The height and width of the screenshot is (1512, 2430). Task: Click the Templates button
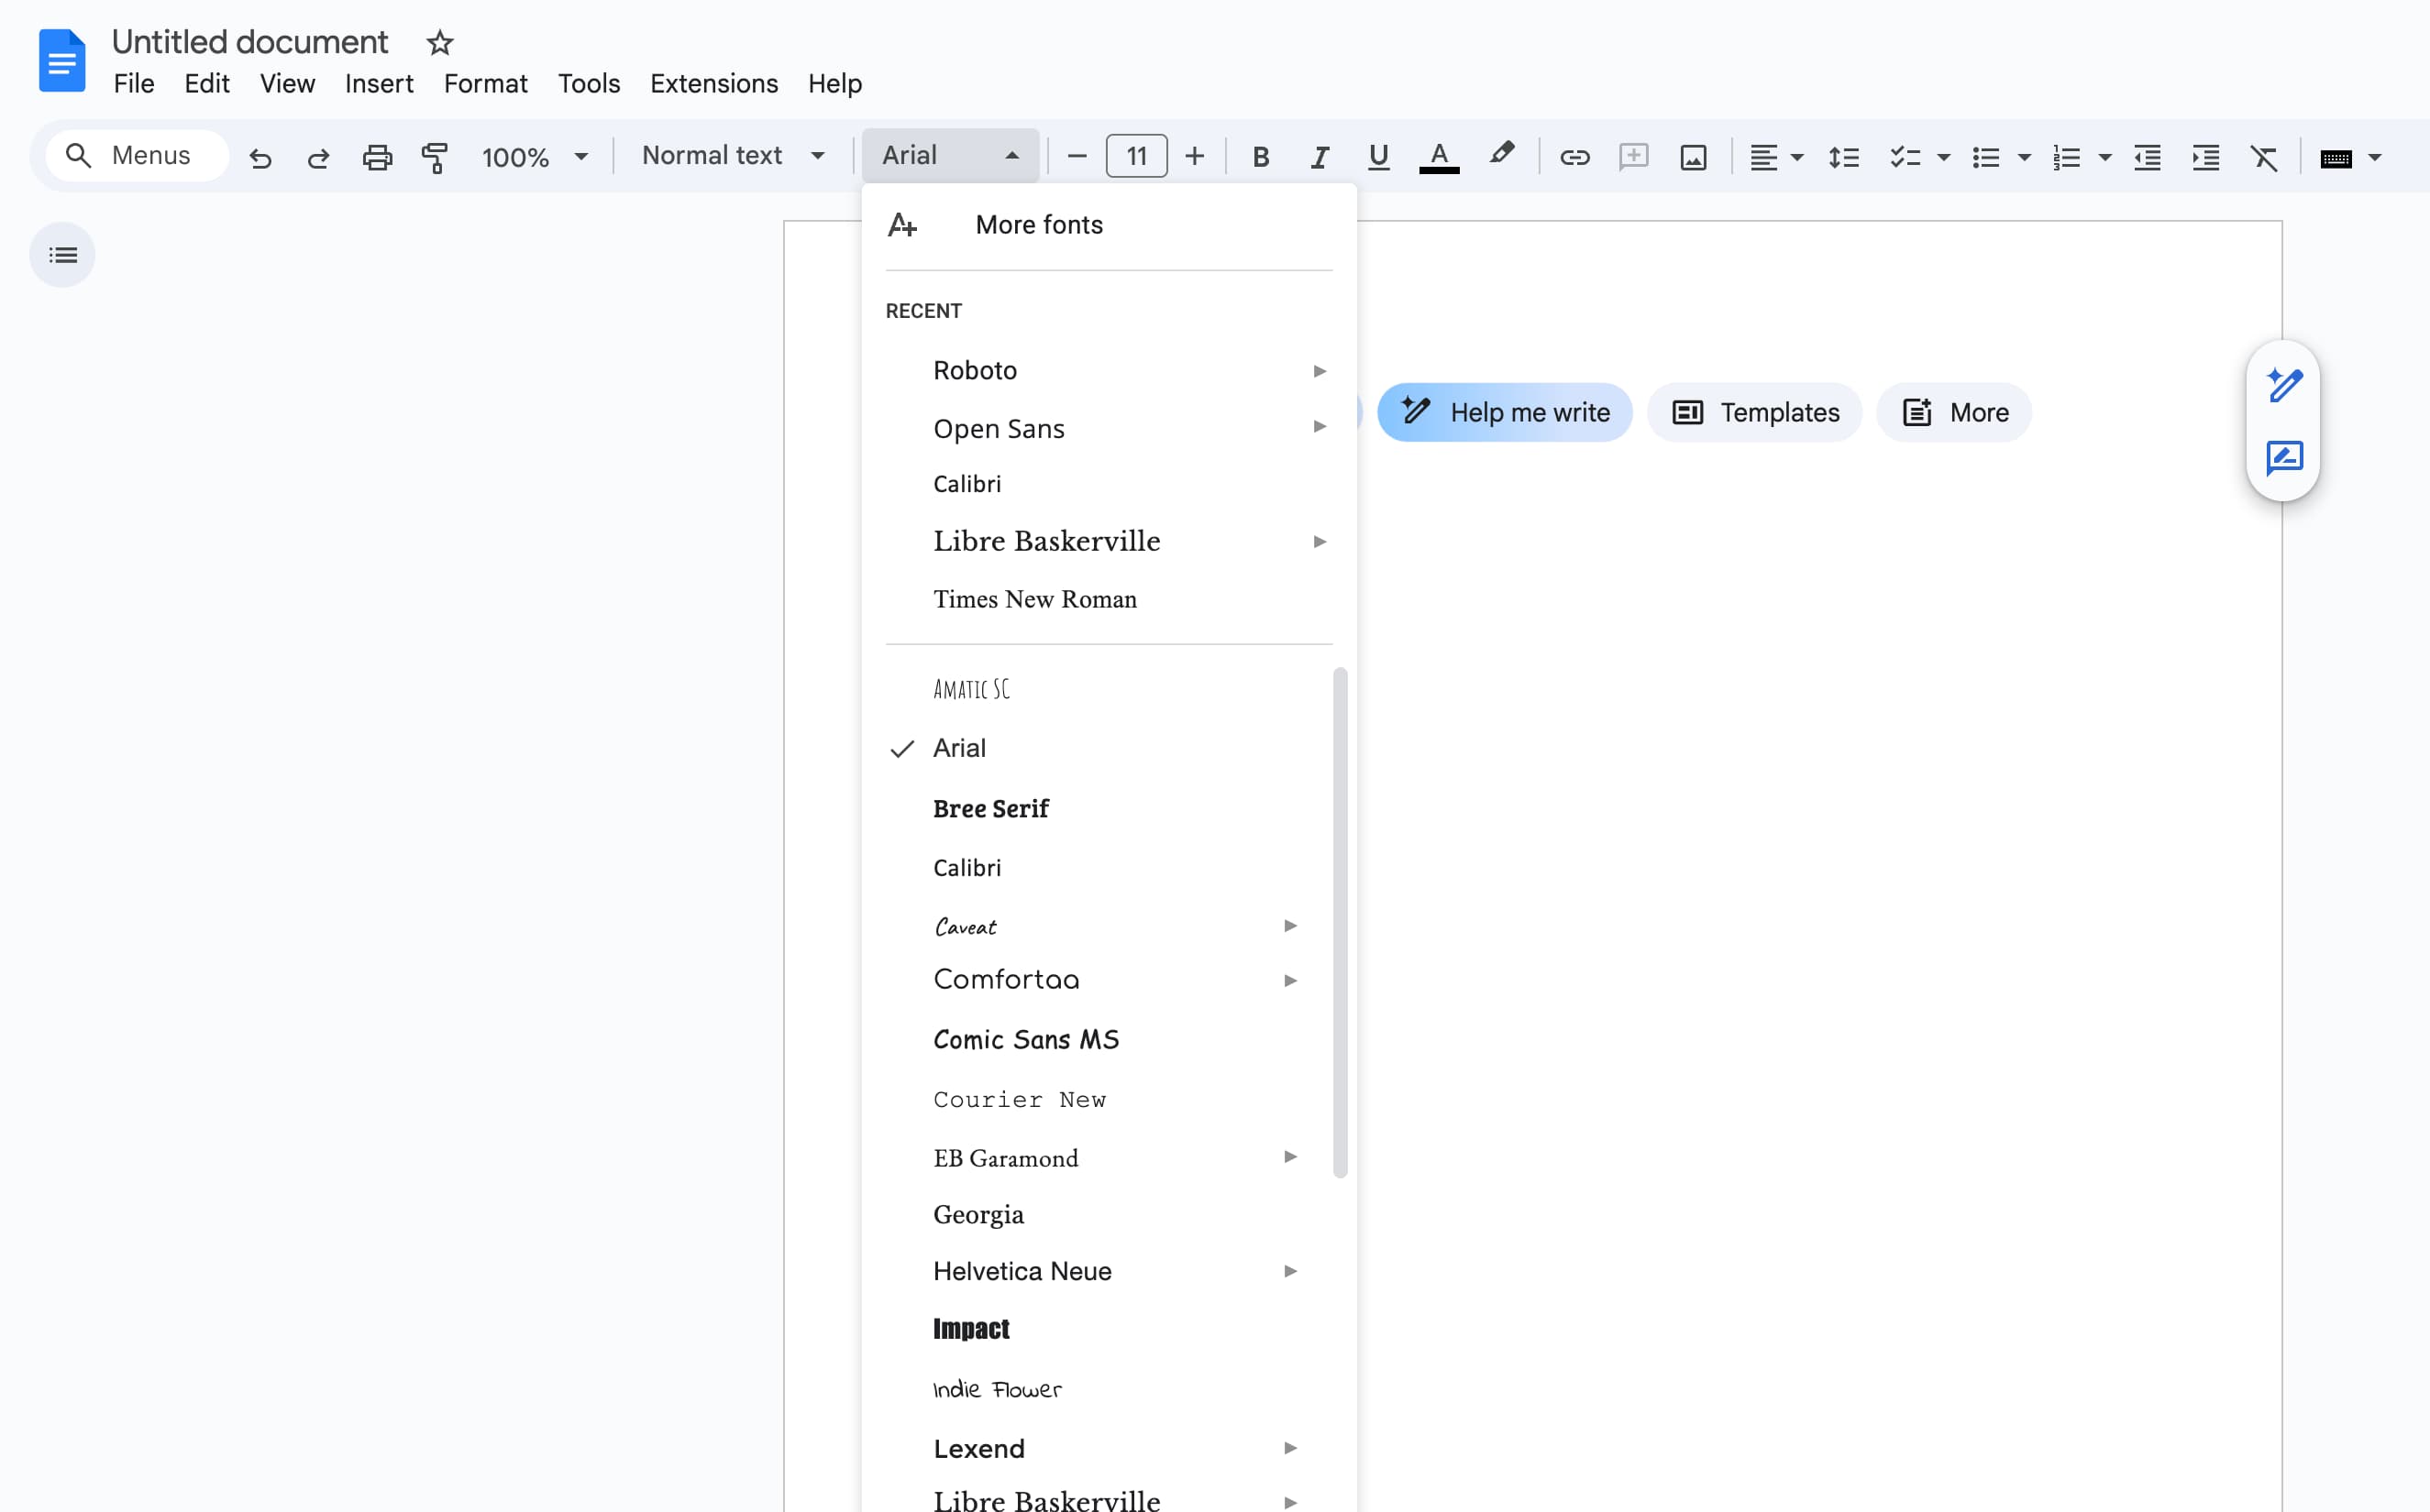(x=1753, y=411)
